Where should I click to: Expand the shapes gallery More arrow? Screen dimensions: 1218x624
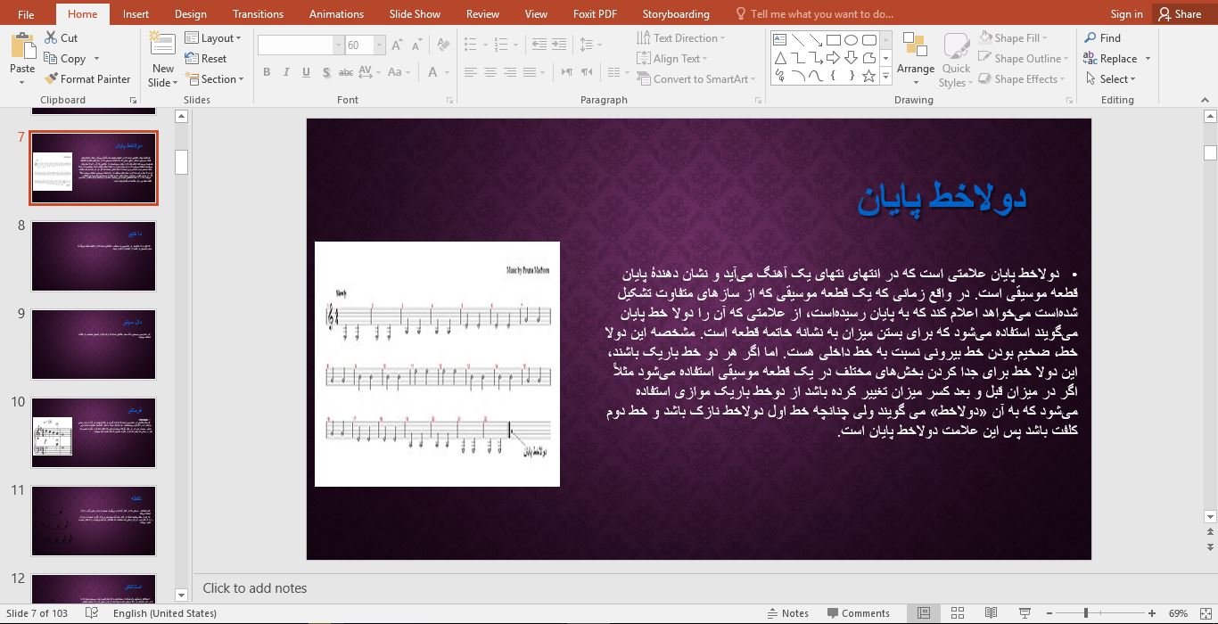pyautogui.click(x=885, y=77)
